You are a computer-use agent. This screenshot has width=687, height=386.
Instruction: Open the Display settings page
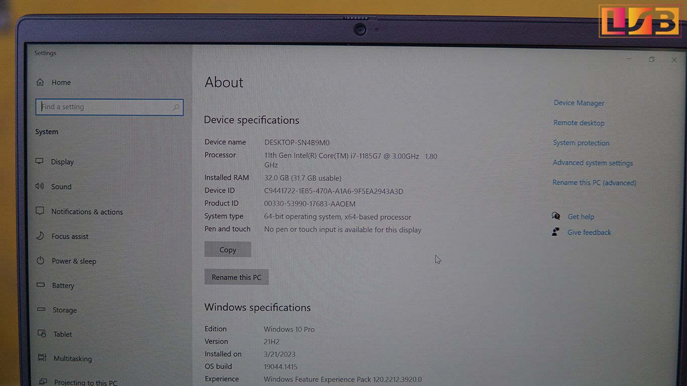click(x=62, y=162)
